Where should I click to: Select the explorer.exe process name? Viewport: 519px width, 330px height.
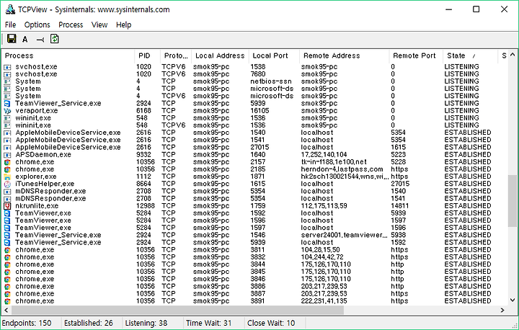pos(36,177)
